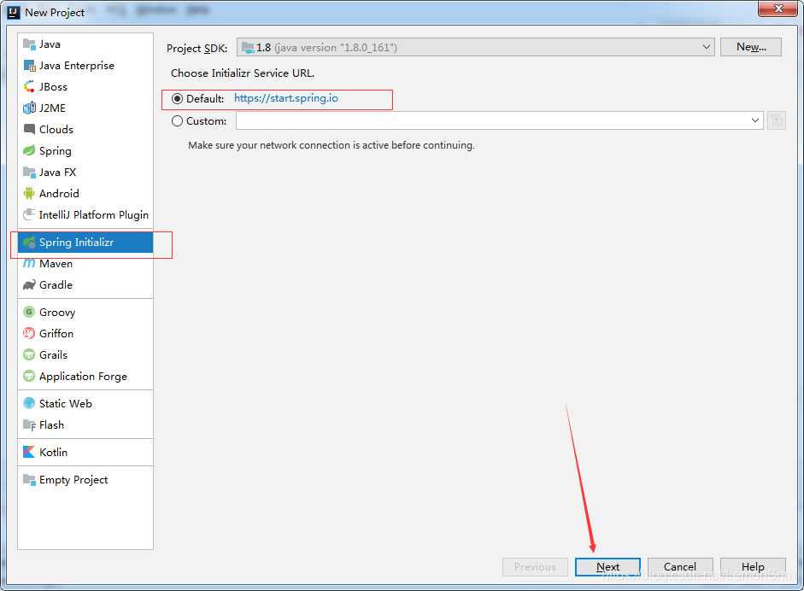Select the "Android" row text
This screenshot has height=591, width=804.
tap(59, 193)
